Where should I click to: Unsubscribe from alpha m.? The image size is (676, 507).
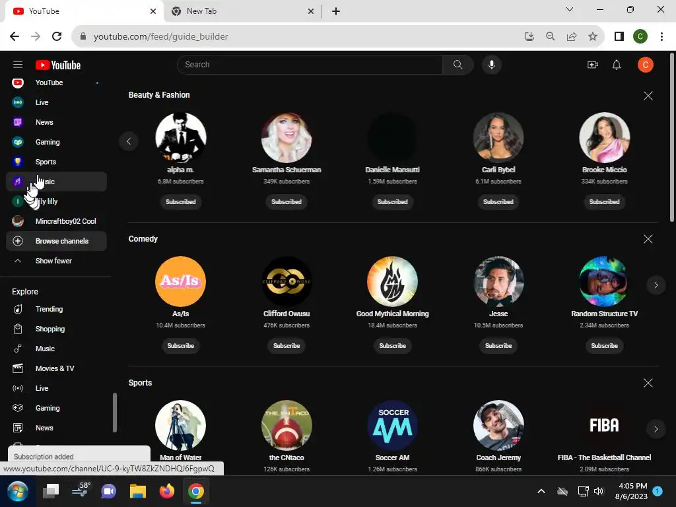point(181,202)
